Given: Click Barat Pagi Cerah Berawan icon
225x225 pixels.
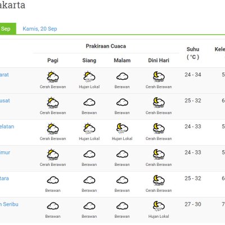Looking at the screenshot, I should (x=53, y=77).
